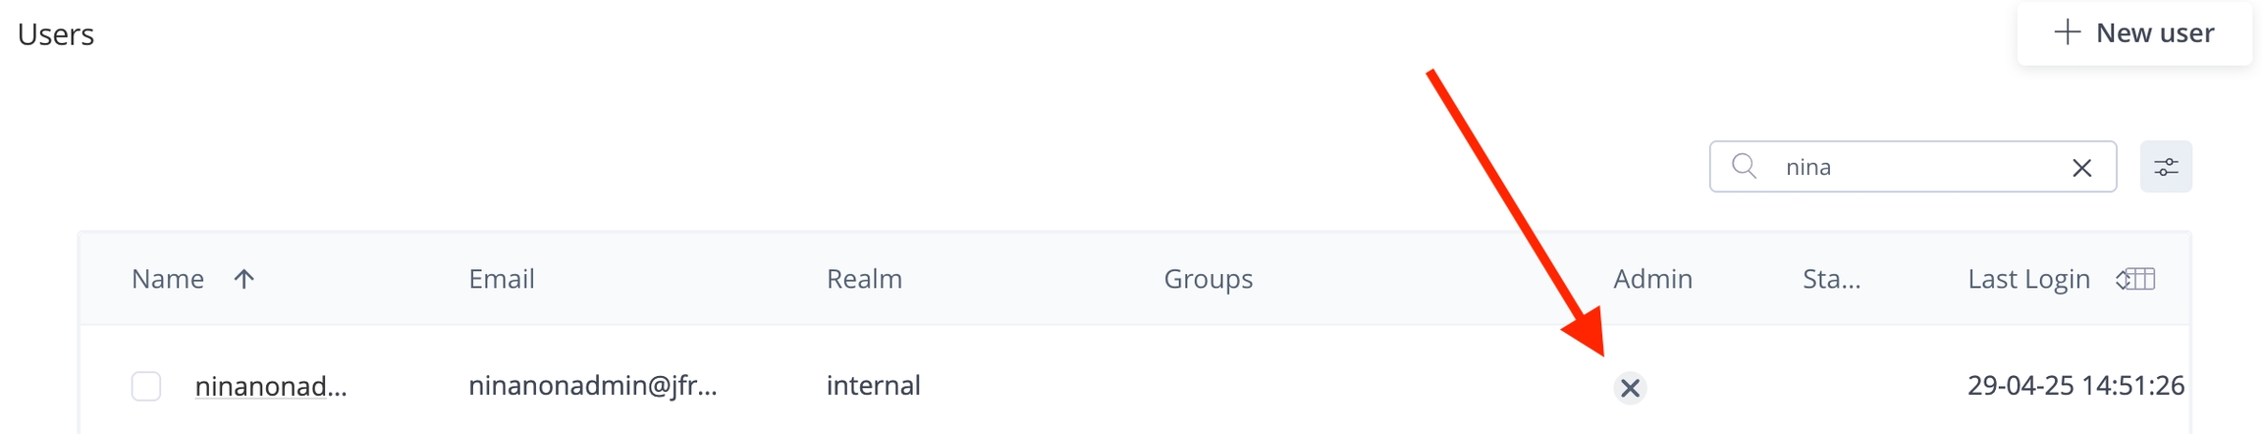The height and width of the screenshot is (434, 2262).
Task: Click the 'internal' realm cell
Action: click(x=873, y=386)
